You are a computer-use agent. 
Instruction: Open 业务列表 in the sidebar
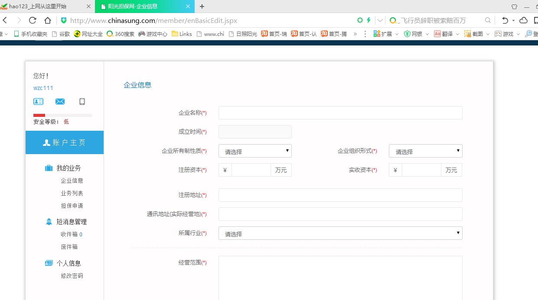pyautogui.click(x=72, y=193)
